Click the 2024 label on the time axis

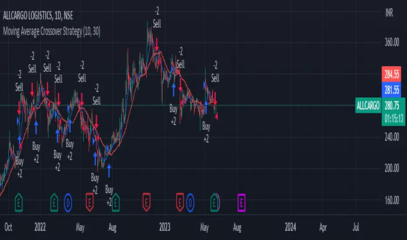point(290,227)
